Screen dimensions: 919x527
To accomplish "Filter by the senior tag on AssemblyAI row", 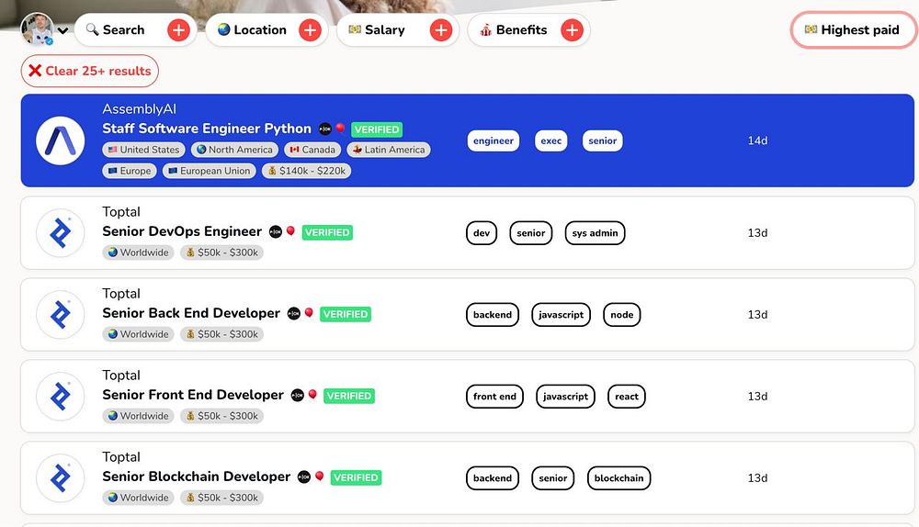I will pyautogui.click(x=603, y=140).
